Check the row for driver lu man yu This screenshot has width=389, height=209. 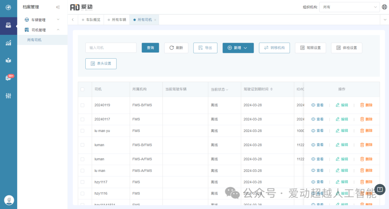tap(82, 131)
